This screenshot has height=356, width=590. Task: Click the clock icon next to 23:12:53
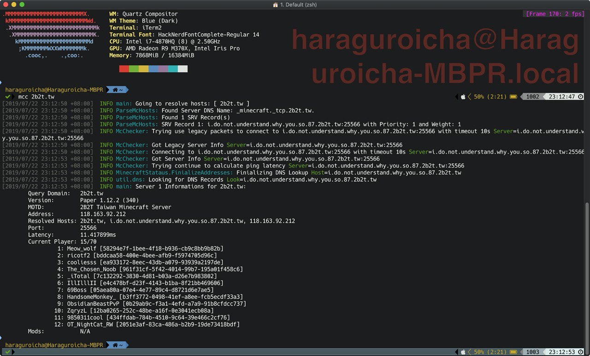point(580,352)
